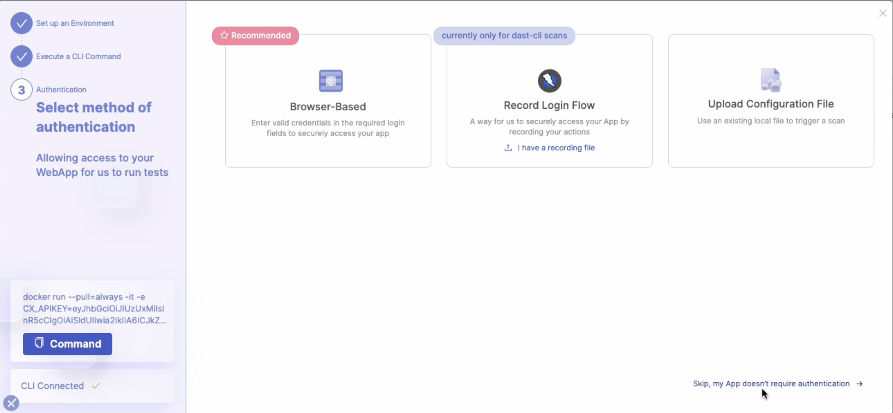
Task: Click the CLI Connected green check icon
Action: pyautogui.click(x=96, y=386)
